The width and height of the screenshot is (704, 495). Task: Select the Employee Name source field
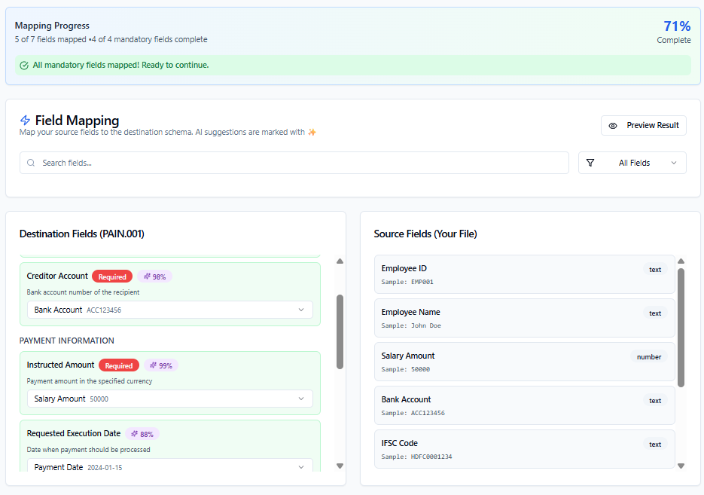pos(524,318)
